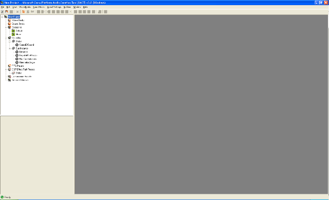329x200 pixels.
Task: Click the Open Project toolbar icon
Action: point(7,12)
